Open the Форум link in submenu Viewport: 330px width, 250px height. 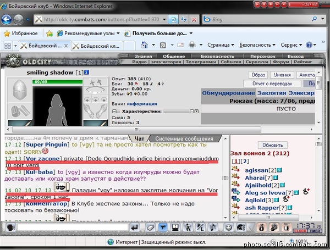(x=280, y=62)
